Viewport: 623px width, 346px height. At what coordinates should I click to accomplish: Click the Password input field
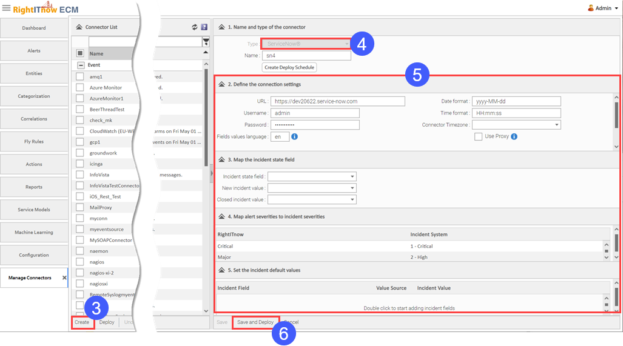[315, 125]
